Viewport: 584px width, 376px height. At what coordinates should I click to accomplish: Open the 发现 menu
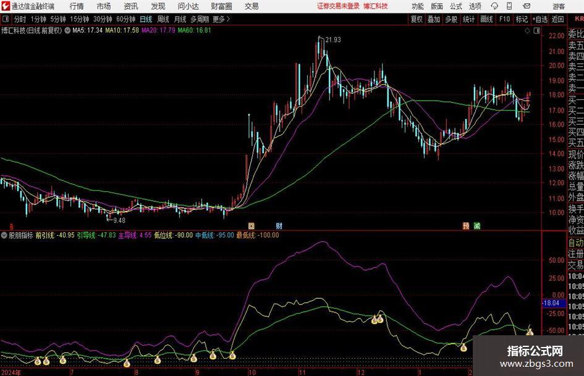158,6
